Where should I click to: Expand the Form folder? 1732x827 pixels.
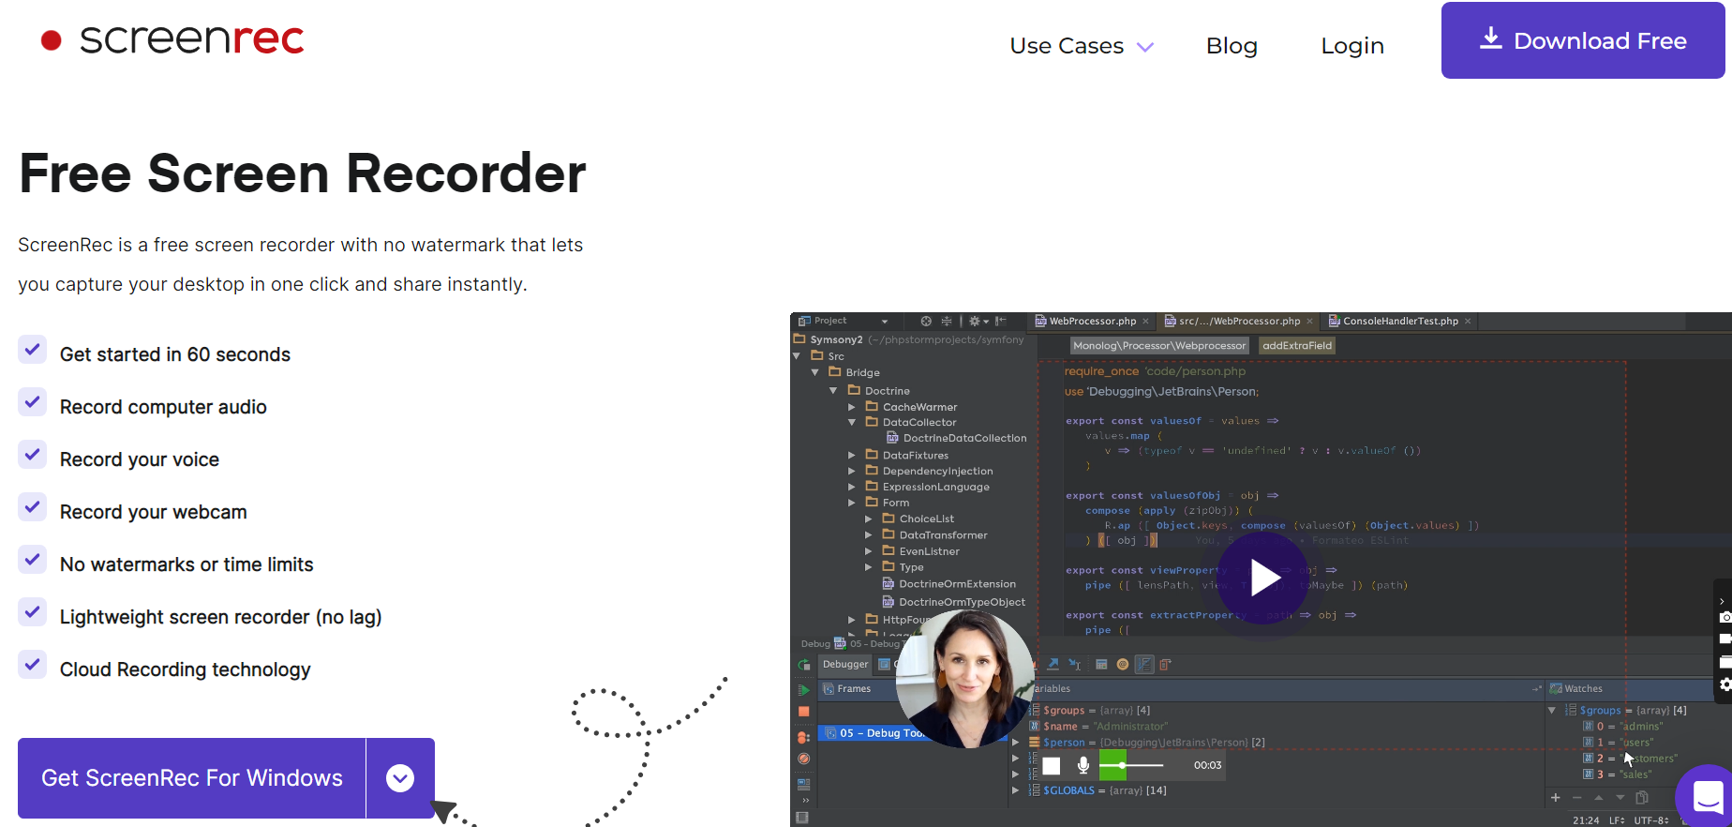click(852, 504)
